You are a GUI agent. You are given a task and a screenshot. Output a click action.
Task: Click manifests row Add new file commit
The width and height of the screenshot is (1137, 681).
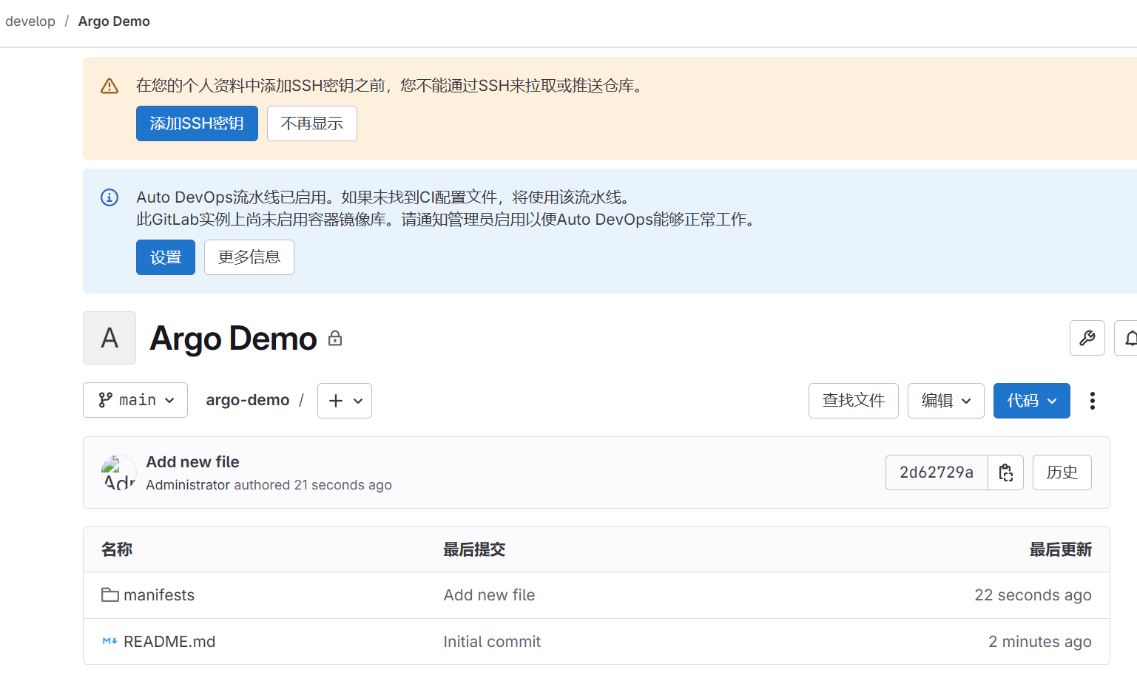(489, 595)
